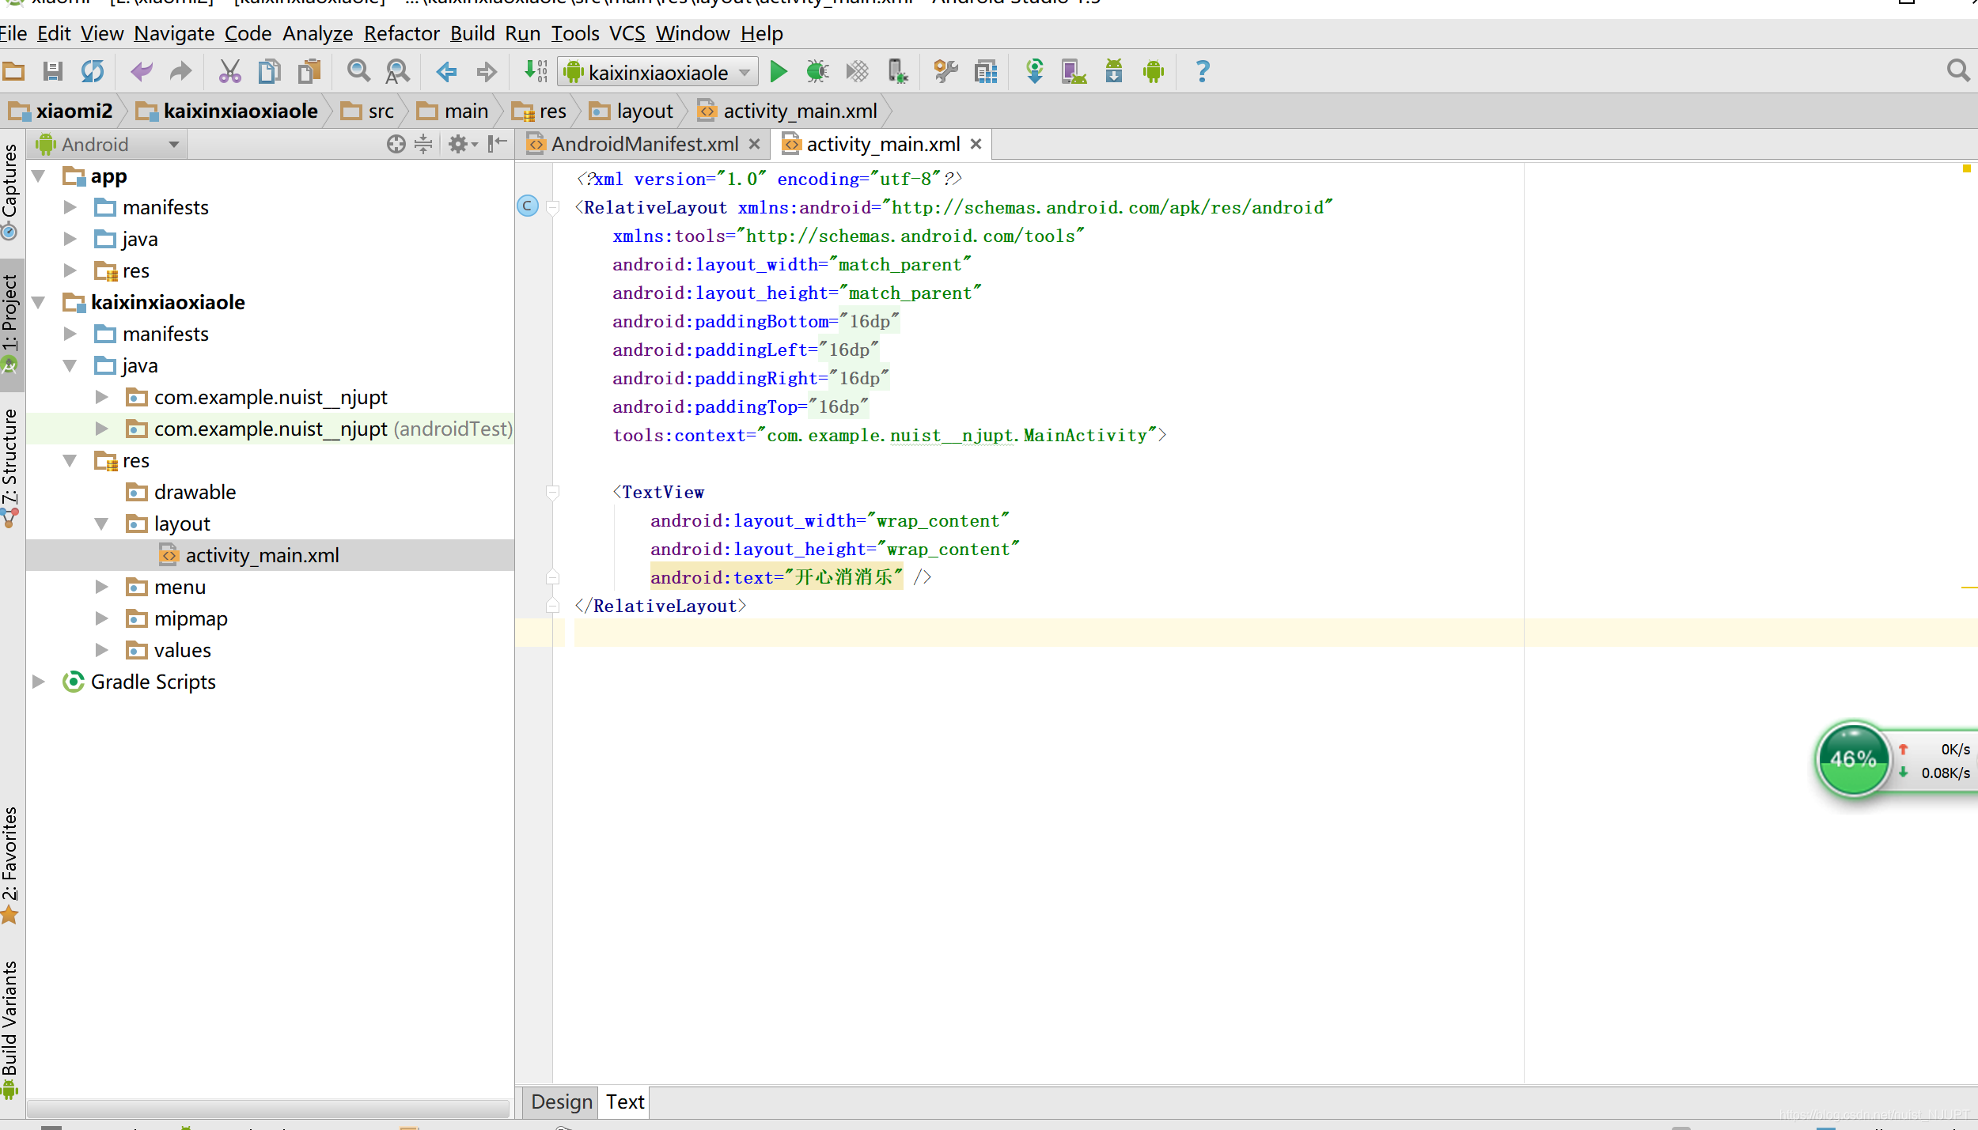Image resolution: width=1978 pixels, height=1130 pixels.
Task: Expand the java folder under app
Action: pyautogui.click(x=70, y=239)
